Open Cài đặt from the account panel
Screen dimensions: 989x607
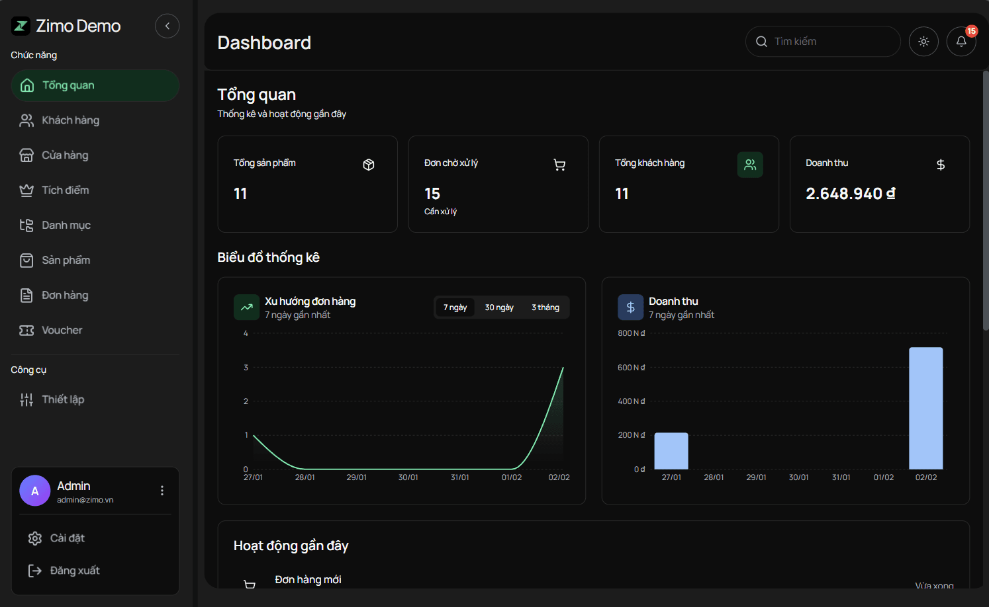66,538
